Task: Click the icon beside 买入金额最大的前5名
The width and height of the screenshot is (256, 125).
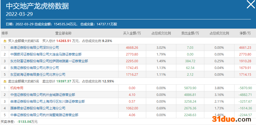Action: [x=5, y=41]
